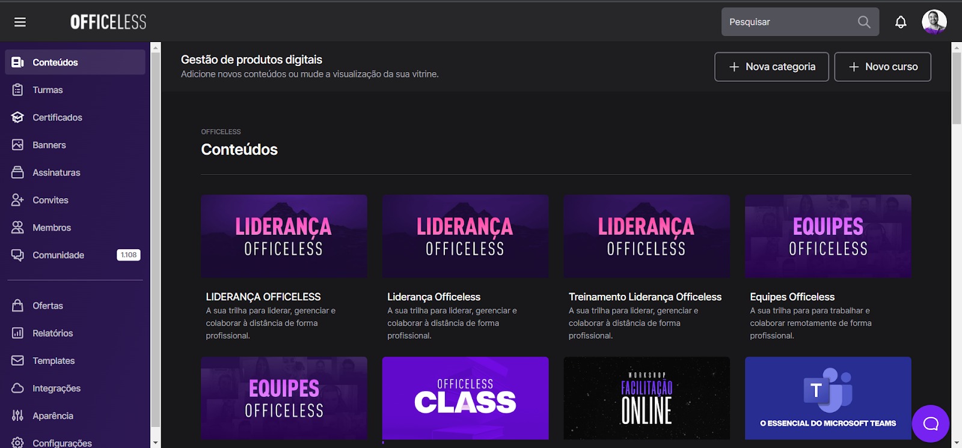This screenshot has height=448, width=962.
Task: Click Treinamento Liderança Officeless thumbnail
Action: coord(647,236)
